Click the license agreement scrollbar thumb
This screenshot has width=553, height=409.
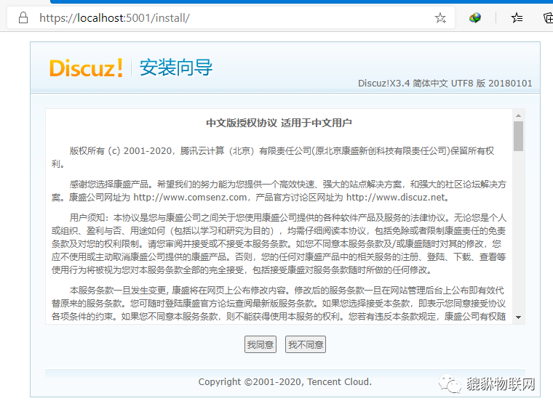(518, 137)
